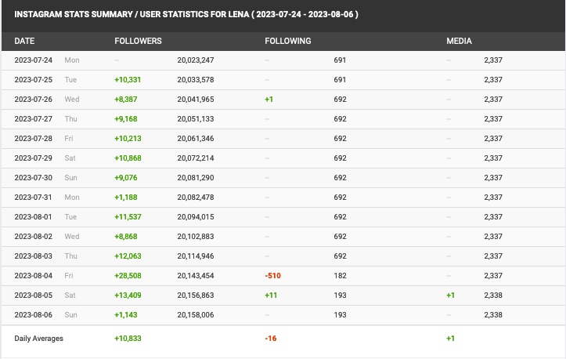This screenshot has height=359, width=566.
Task: Click follower gain +11,537
Action: [x=128, y=216]
